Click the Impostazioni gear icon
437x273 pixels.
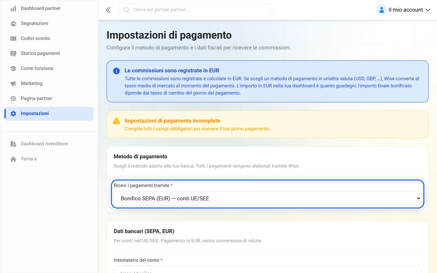tap(13, 113)
